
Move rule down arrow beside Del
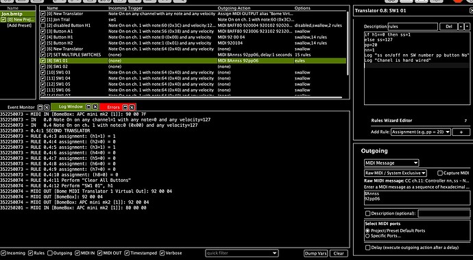coord(467,27)
